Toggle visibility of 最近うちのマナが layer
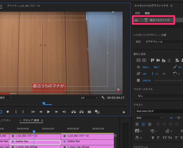This screenshot has width=183, height=148. [136, 20]
